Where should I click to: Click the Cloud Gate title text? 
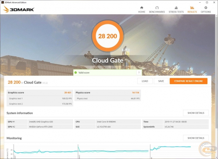[x=108, y=60]
